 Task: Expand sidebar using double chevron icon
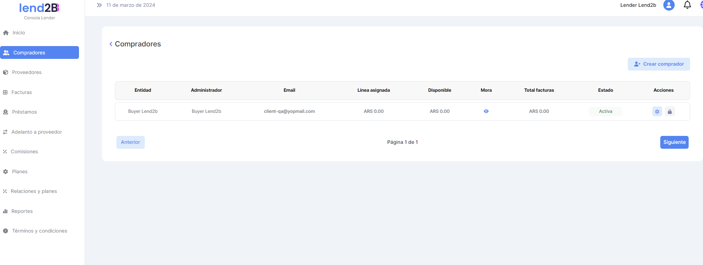pos(99,5)
